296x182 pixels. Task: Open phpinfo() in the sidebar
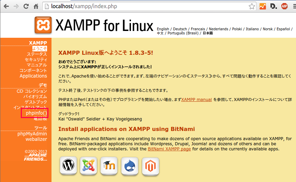pos(36,113)
